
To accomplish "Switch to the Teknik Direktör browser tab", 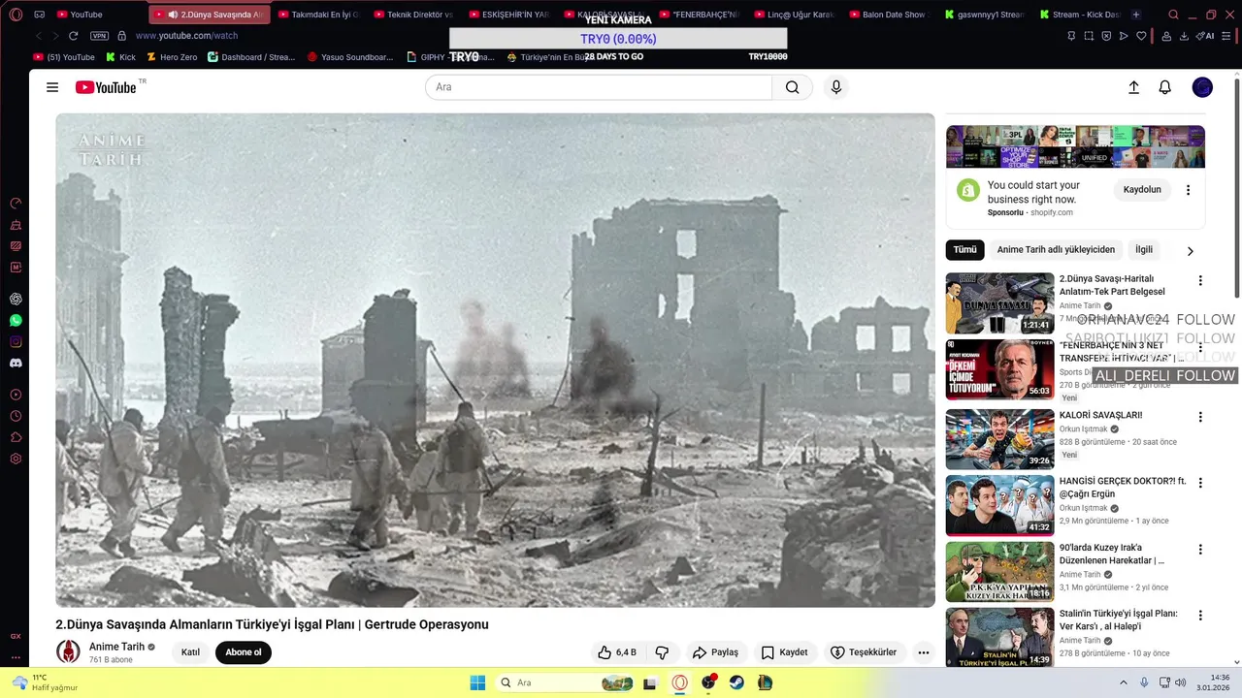I will point(412,15).
